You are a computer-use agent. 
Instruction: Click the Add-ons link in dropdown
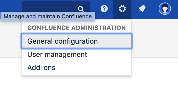click(41, 67)
